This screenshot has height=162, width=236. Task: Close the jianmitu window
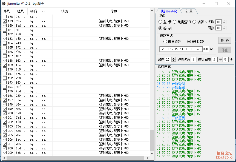[229, 4]
